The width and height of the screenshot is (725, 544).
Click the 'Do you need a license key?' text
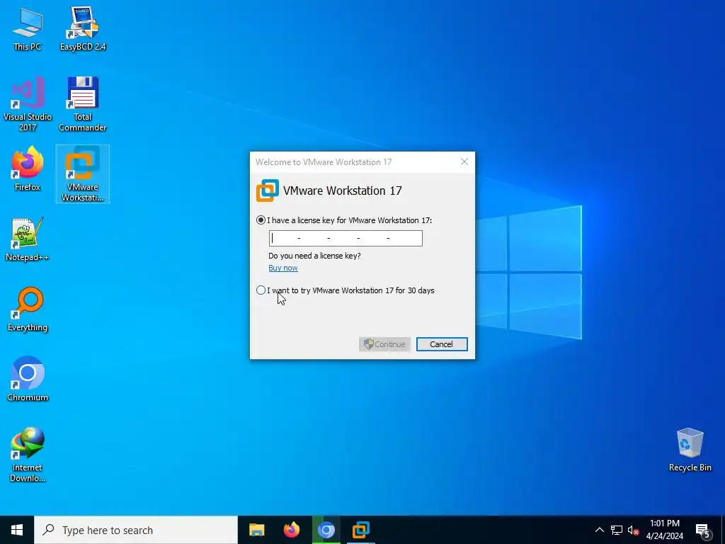(314, 256)
